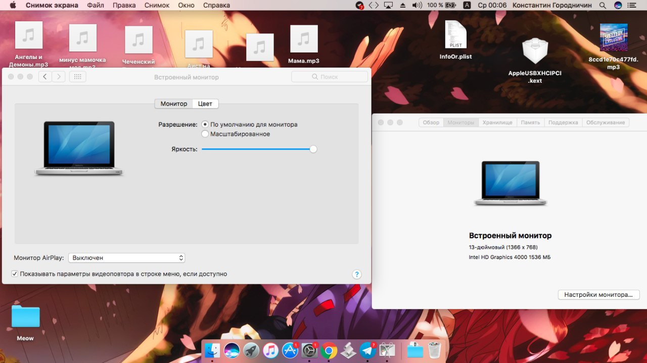The height and width of the screenshot is (363, 647).
Task: Open Telegram in the Dock
Action: (367, 350)
